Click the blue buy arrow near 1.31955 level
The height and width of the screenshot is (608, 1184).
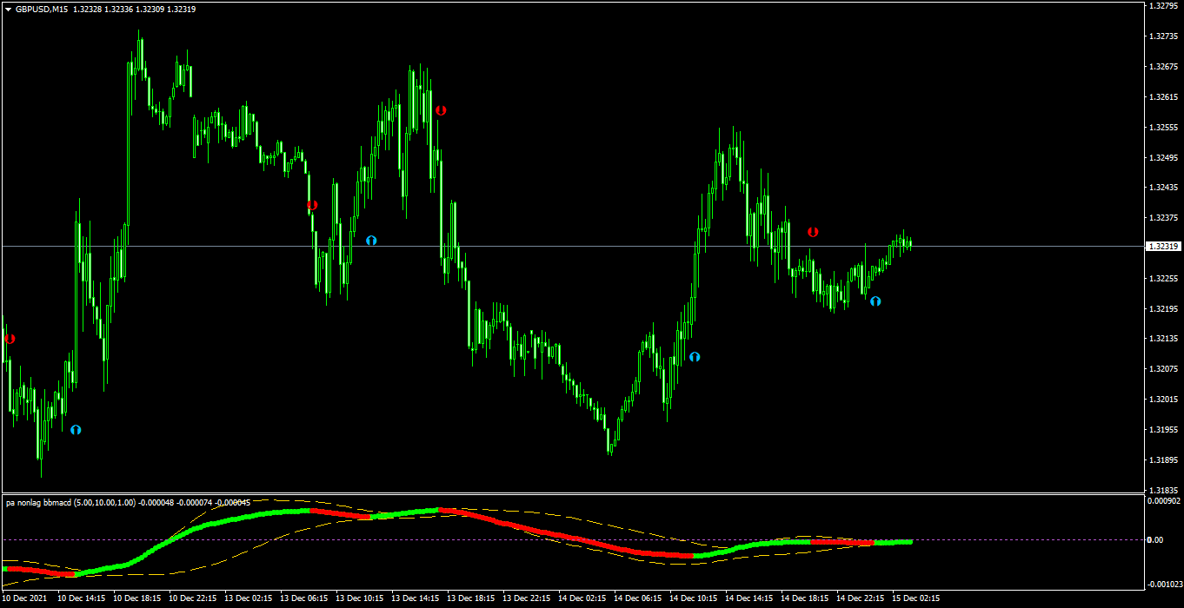click(x=76, y=429)
